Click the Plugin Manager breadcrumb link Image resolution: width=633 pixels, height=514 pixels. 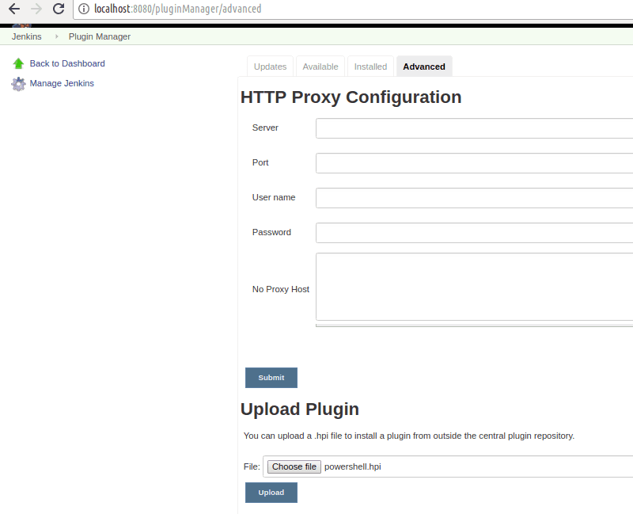click(100, 36)
